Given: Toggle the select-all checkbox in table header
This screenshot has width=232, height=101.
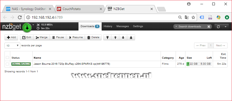Looking at the screenshot, I should click(7, 58).
